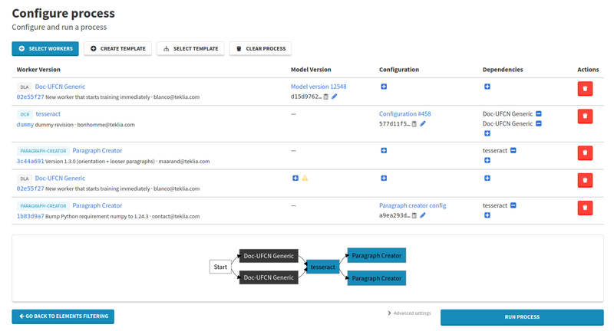Select the tesseract node in graph
Image resolution: width=614 pixels, height=331 pixels.
click(x=322, y=267)
